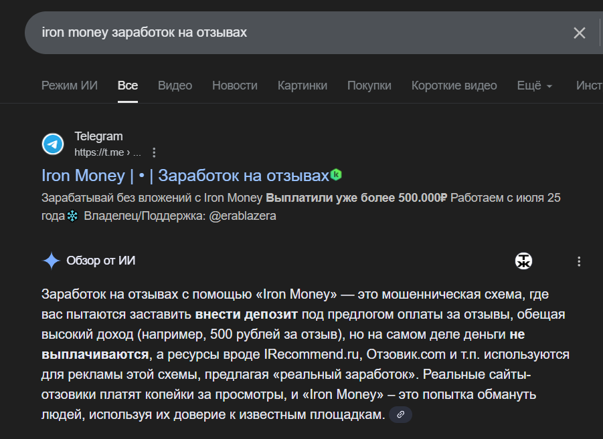Click the round black-and-white icon in AI overview header

click(x=524, y=261)
